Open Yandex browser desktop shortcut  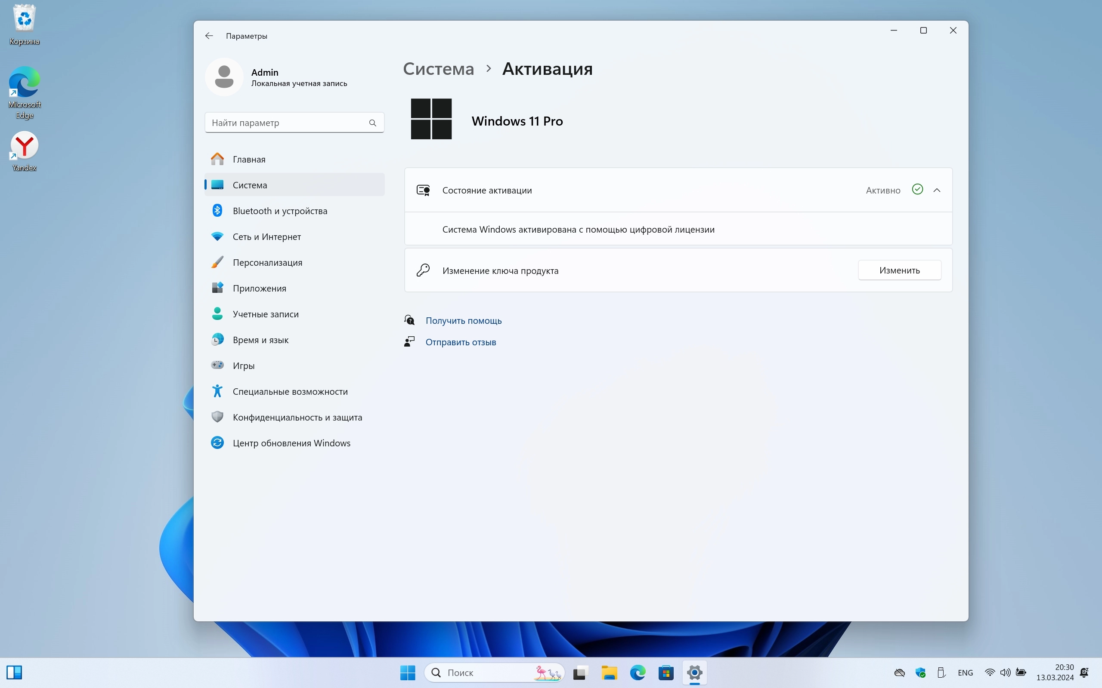24,151
